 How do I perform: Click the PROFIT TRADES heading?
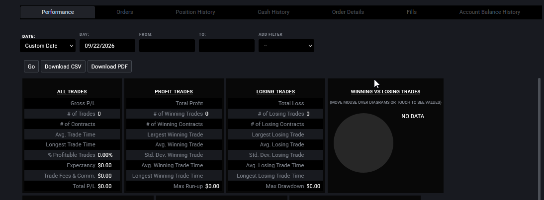(174, 92)
